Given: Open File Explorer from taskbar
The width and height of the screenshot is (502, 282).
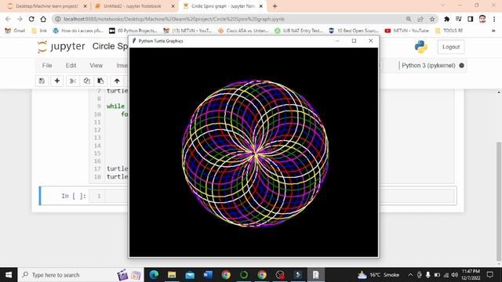Looking at the screenshot, I should point(172,275).
